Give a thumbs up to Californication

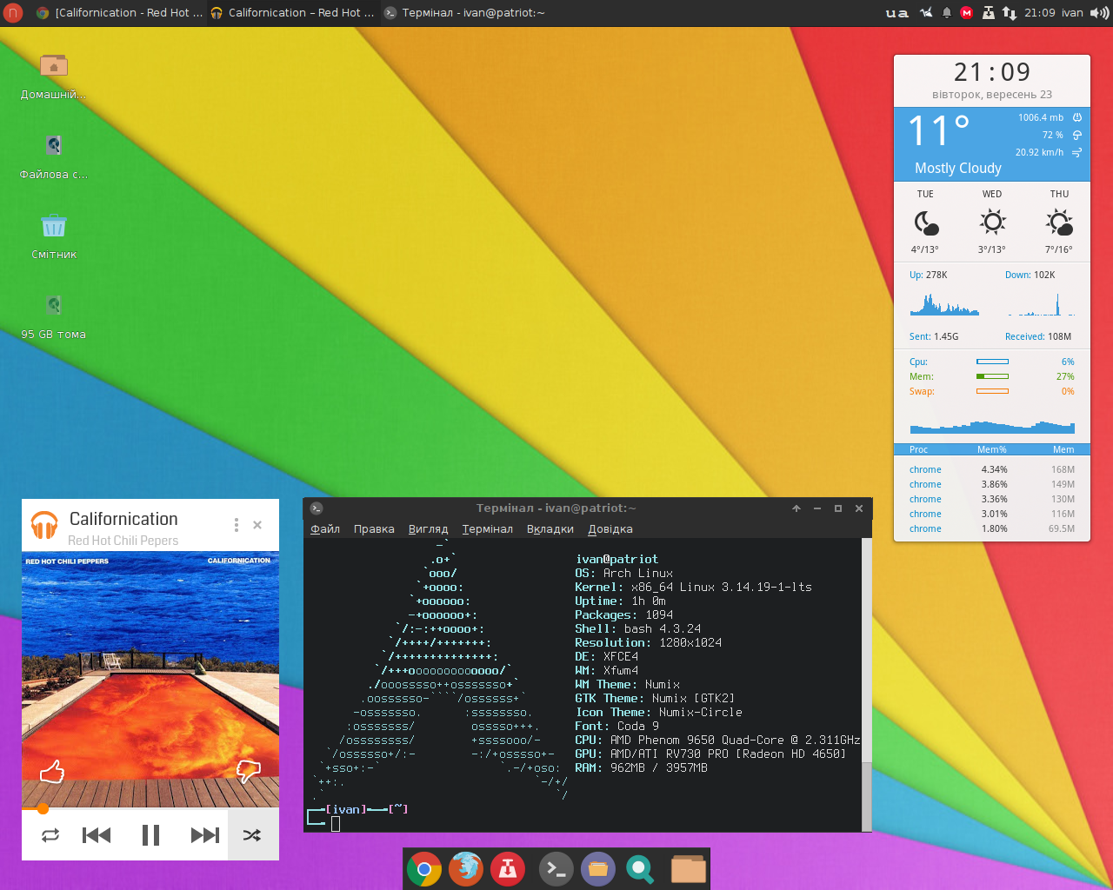[52, 771]
